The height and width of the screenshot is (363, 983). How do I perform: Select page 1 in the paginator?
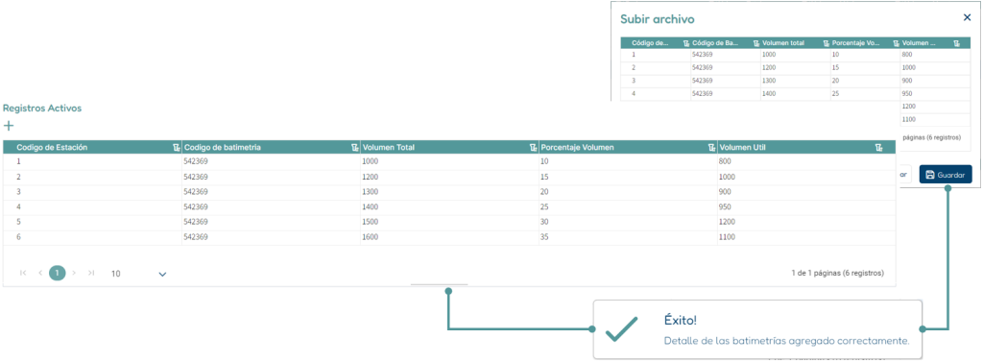pyautogui.click(x=57, y=273)
